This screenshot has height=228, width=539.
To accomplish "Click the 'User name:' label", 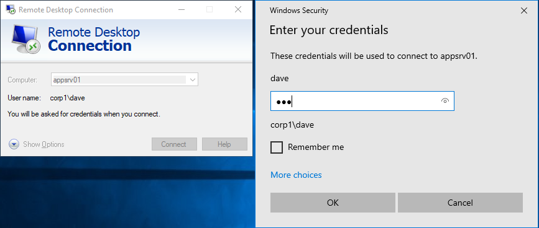I will (24, 99).
